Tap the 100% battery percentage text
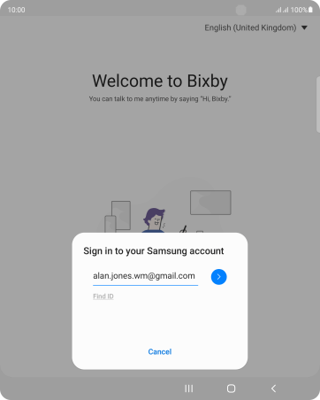320x400 pixels. coord(299,10)
